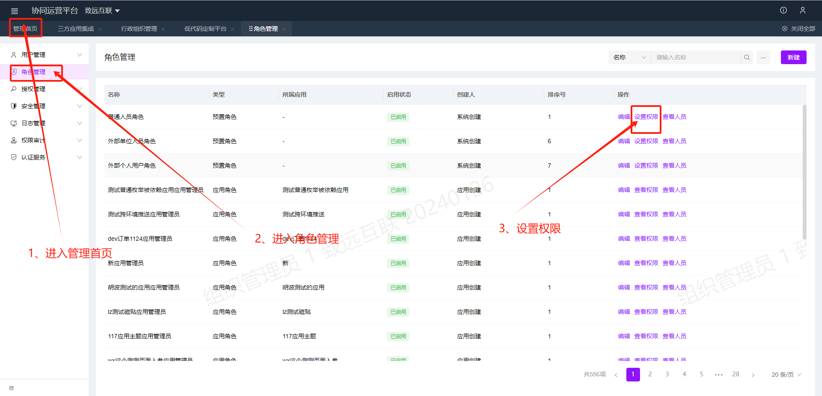This screenshot has width=822, height=396.
Task: Close the 低代码定制平台 tab
Action: point(232,29)
